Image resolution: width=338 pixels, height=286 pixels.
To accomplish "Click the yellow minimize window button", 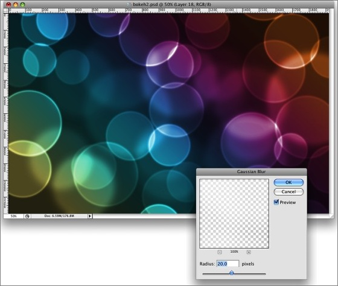I will 16,4.
